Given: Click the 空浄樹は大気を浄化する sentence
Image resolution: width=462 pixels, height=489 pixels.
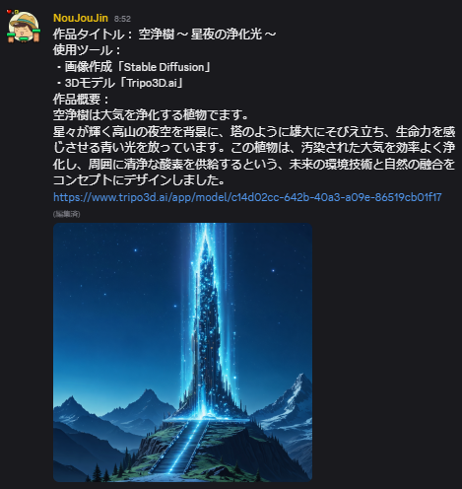Looking at the screenshot, I should pyautogui.click(x=151, y=115).
